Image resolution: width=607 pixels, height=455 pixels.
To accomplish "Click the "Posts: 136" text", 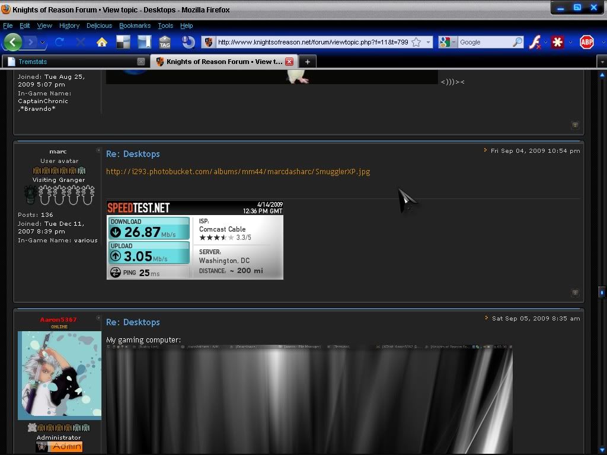I will (x=36, y=214).
